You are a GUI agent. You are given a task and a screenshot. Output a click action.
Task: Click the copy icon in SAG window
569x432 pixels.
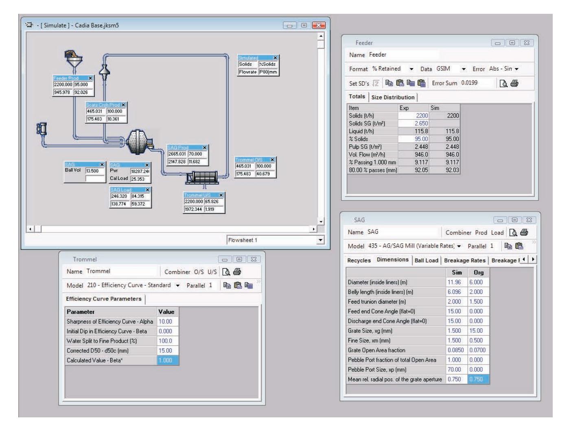tap(508, 246)
